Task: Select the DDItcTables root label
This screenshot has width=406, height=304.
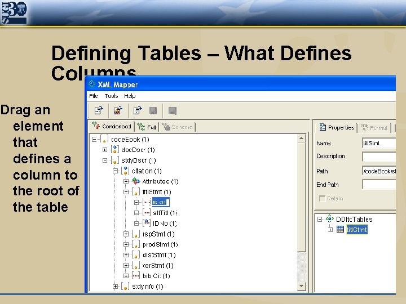Action: point(354,219)
